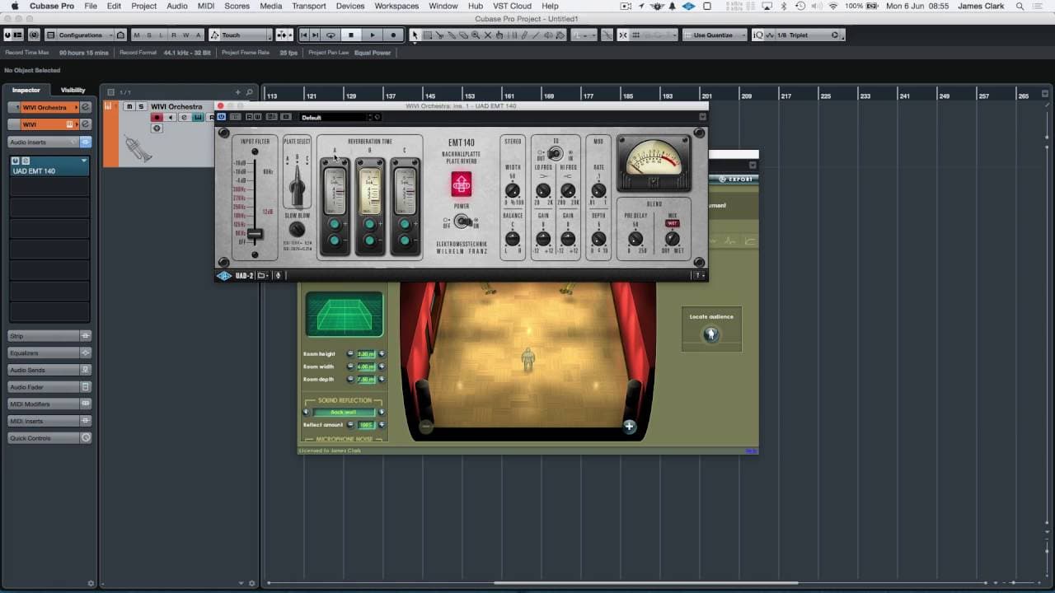
Task: Expand the Equalizers inspector section
Action: click(49, 353)
